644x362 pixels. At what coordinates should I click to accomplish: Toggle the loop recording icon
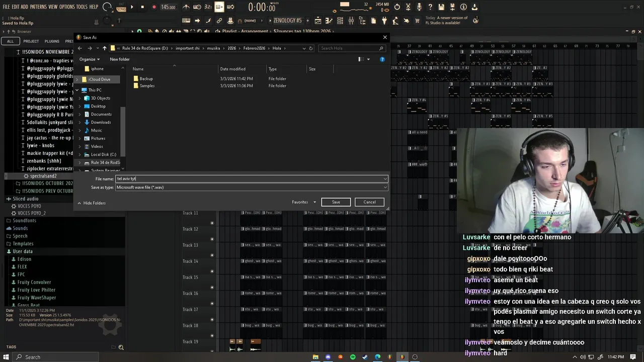(x=230, y=7)
